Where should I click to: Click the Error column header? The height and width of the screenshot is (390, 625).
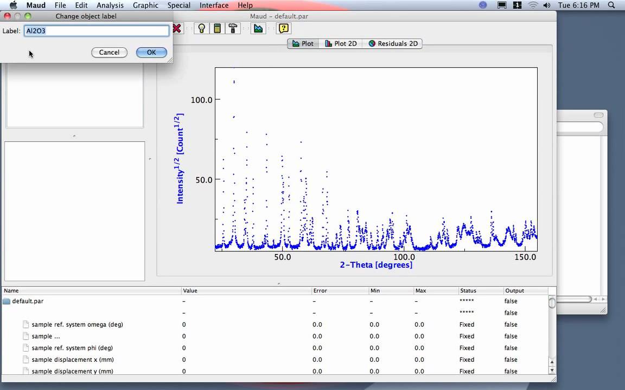click(x=340, y=290)
